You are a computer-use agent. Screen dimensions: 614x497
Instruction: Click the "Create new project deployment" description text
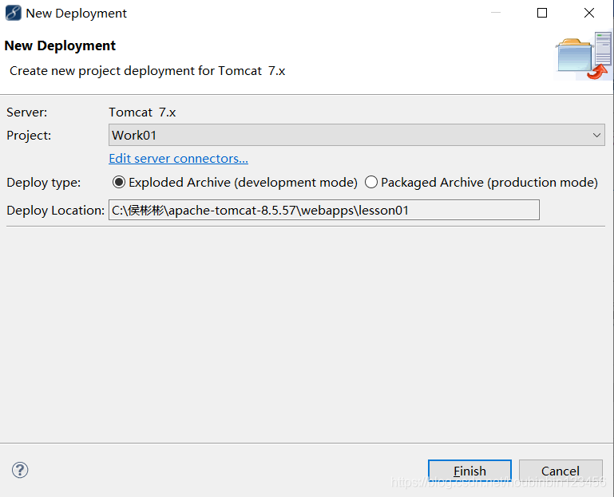tap(147, 71)
